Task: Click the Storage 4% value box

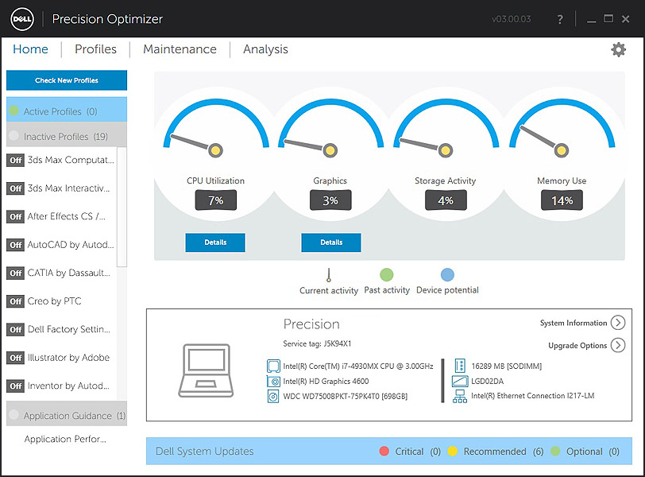Action: point(446,200)
